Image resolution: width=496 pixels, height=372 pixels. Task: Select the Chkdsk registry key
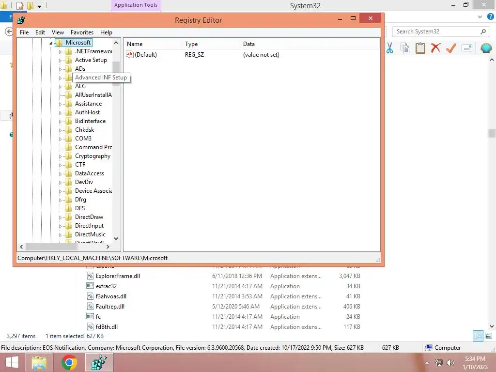click(84, 130)
